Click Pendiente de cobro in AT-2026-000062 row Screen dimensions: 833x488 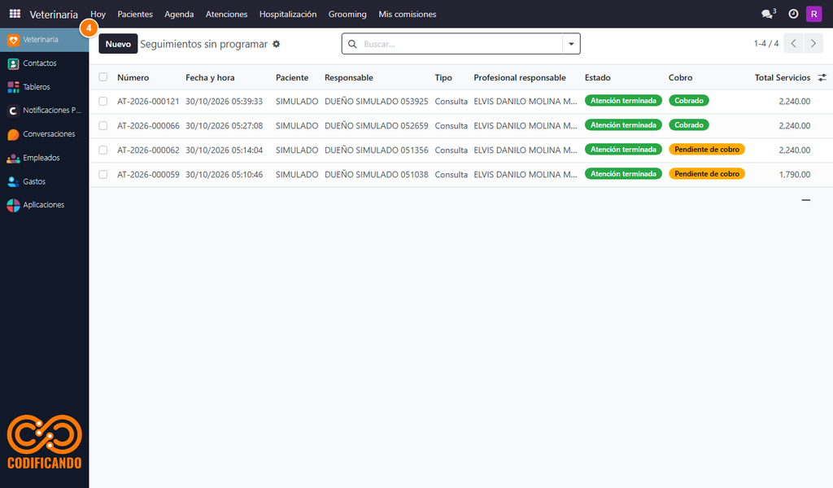[707, 149]
